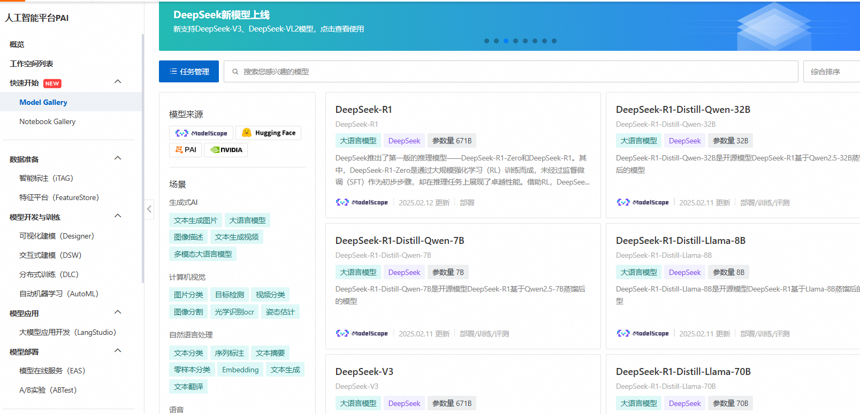Open the DeepSeek-R1-Distill-Qwen-32B model card title
This screenshot has height=414, width=860.
pyautogui.click(x=683, y=110)
